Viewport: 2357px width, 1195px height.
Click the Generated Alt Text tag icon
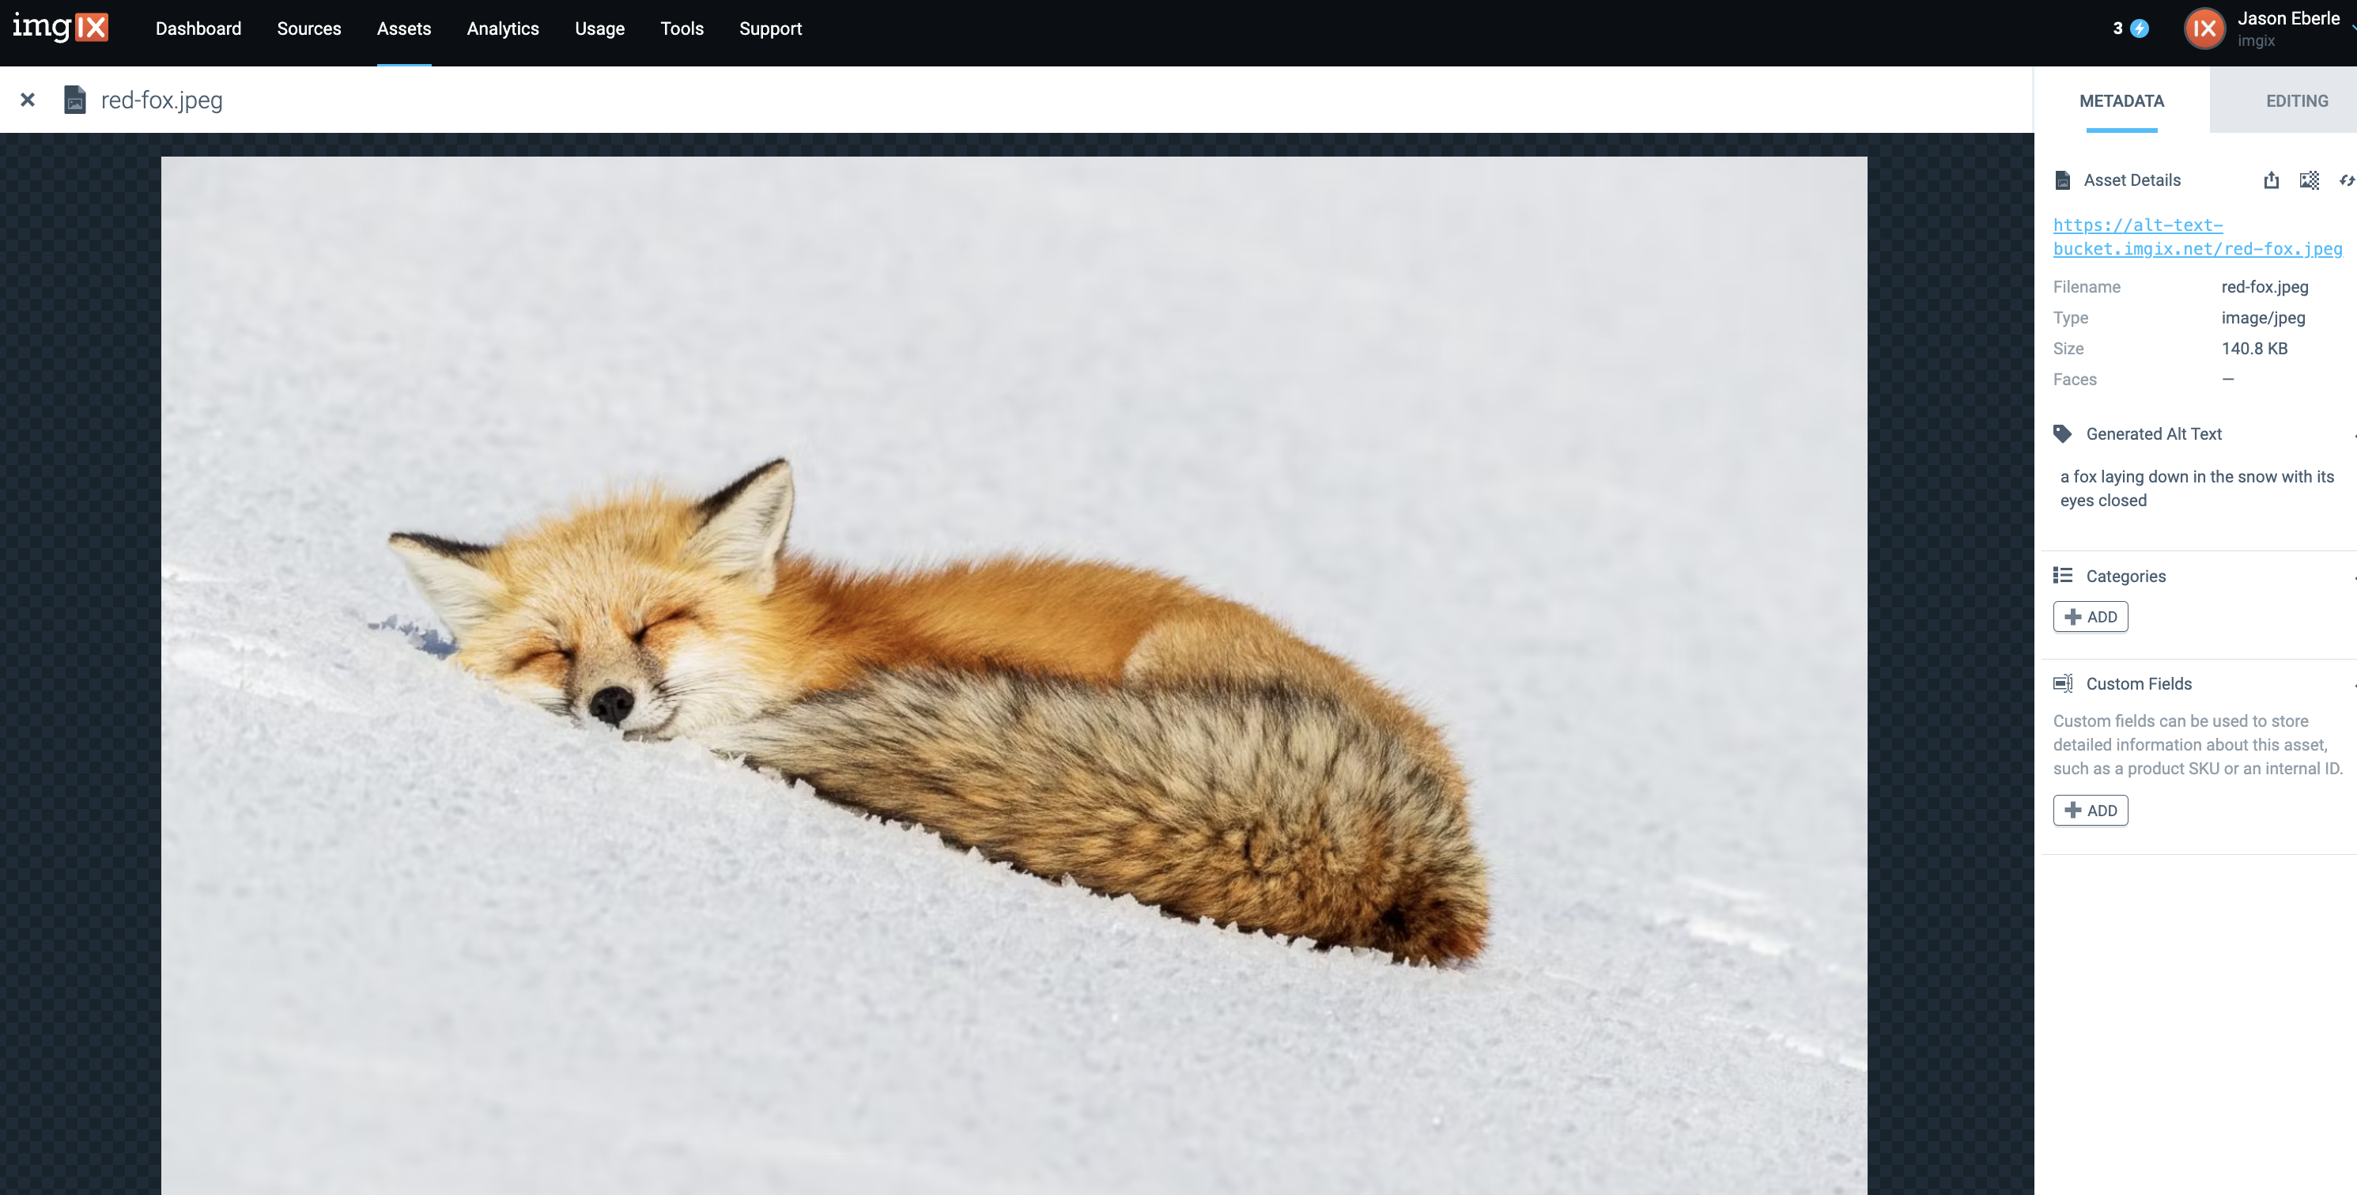pos(2062,433)
